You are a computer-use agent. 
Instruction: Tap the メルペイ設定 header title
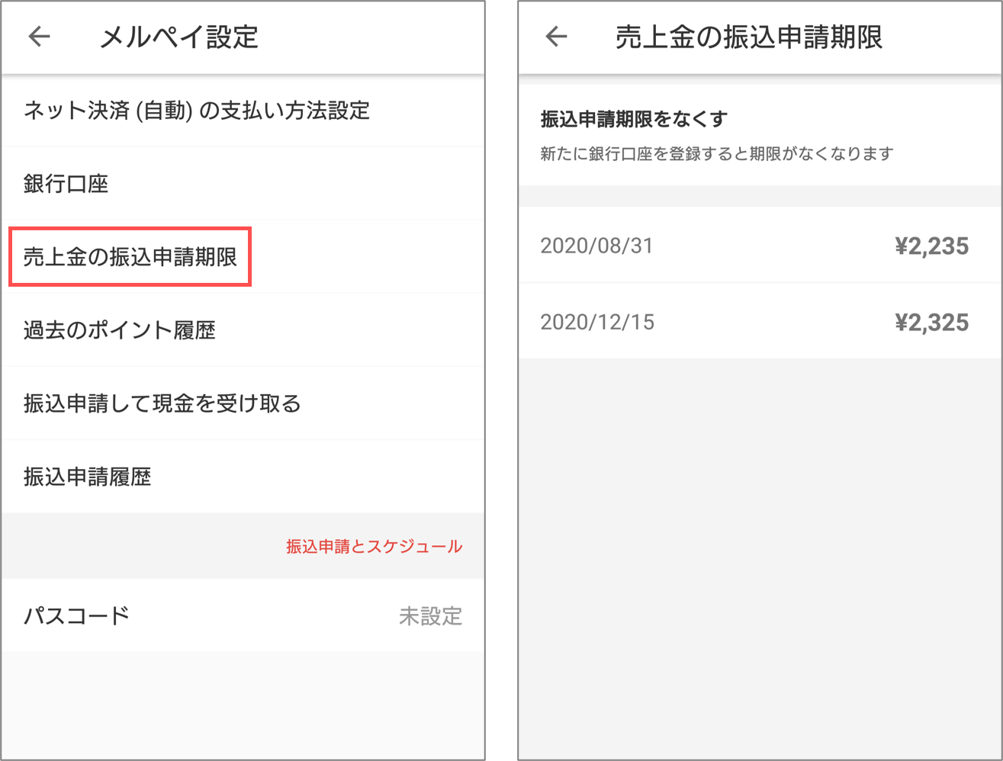[179, 37]
